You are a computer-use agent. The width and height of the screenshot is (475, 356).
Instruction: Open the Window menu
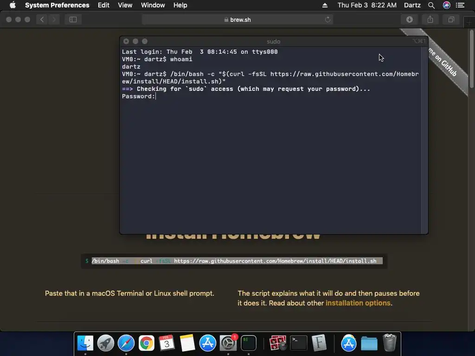153,5
